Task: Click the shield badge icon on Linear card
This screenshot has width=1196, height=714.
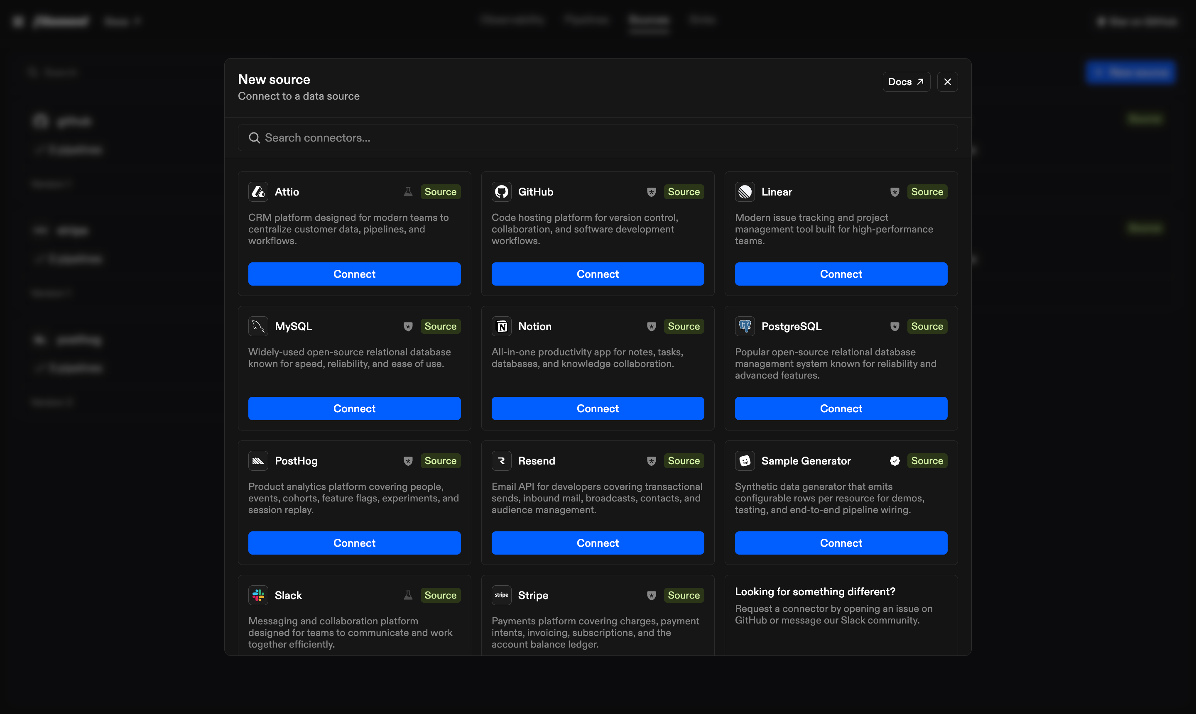Action: point(895,192)
